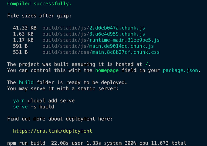Click the 'serve -s build' command line
The height and width of the screenshot is (146, 207).
(34, 107)
